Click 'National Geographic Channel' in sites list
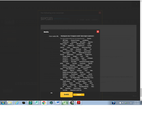 70,67
